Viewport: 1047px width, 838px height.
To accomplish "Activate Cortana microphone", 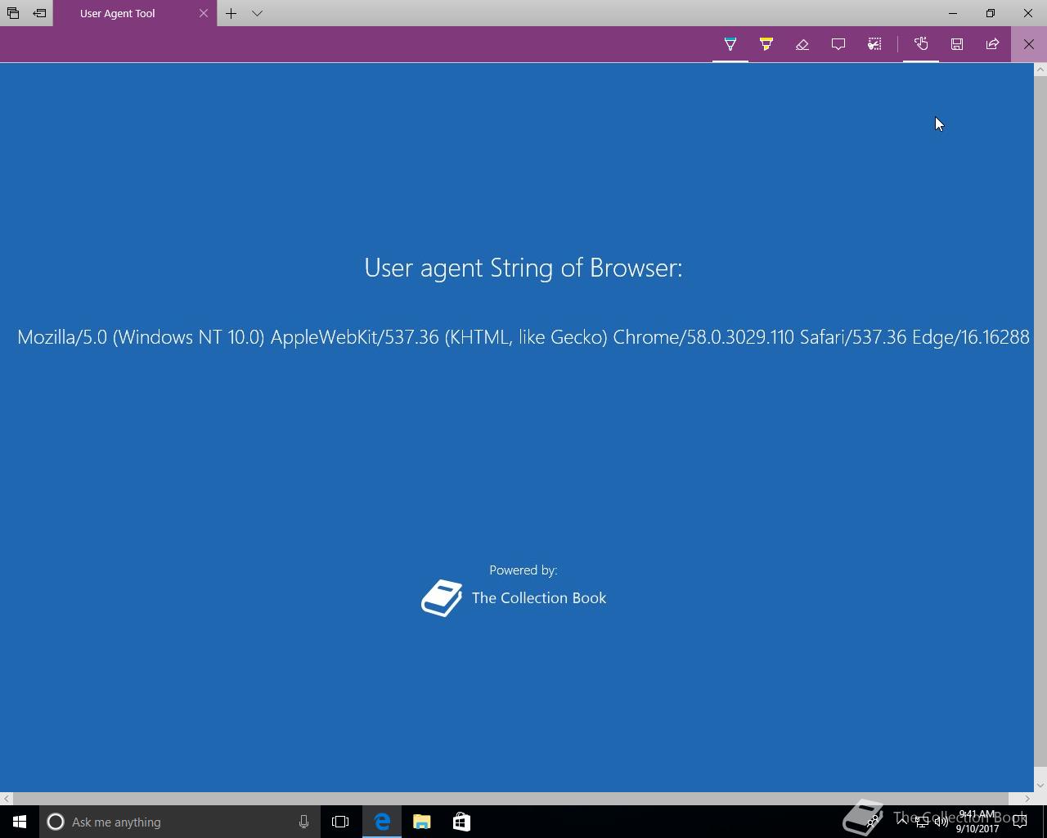I will click(303, 822).
